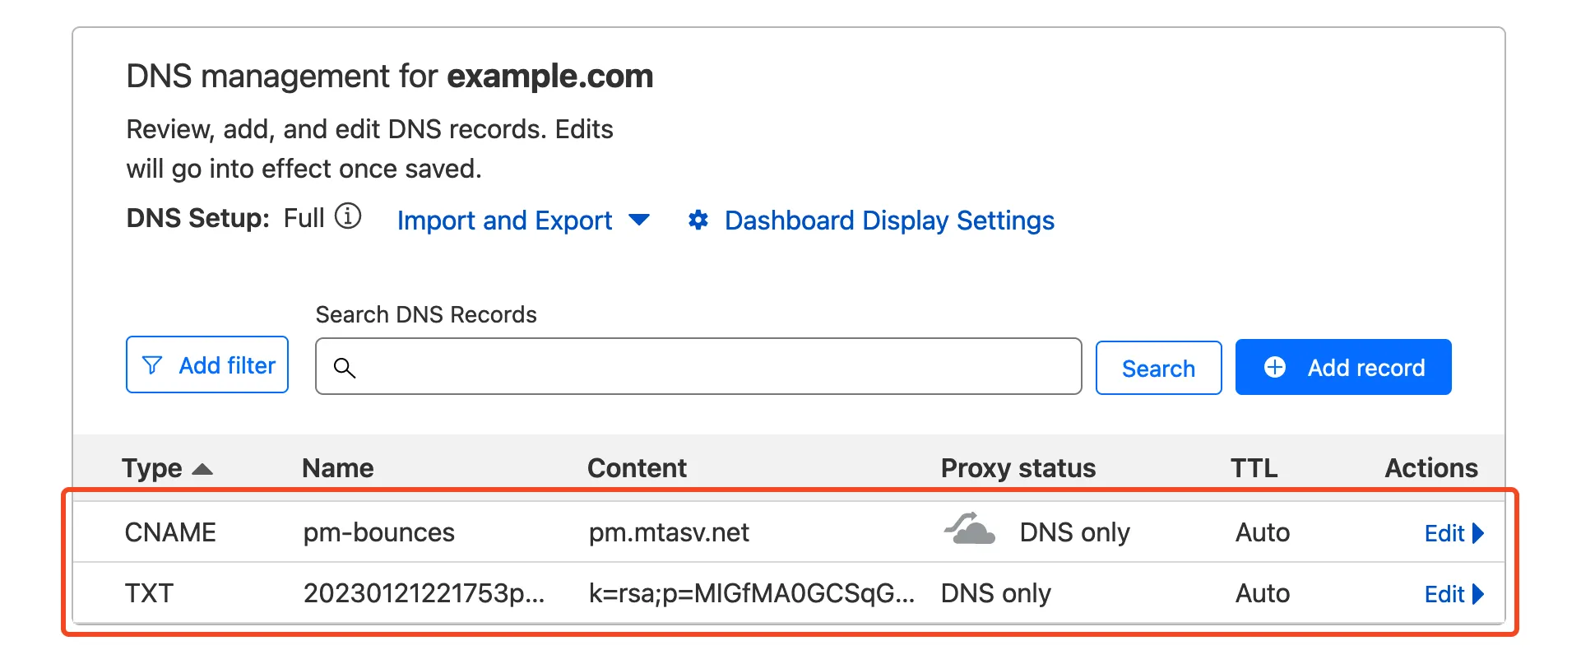Click the Search button
The width and height of the screenshot is (1581, 650).
click(x=1158, y=368)
